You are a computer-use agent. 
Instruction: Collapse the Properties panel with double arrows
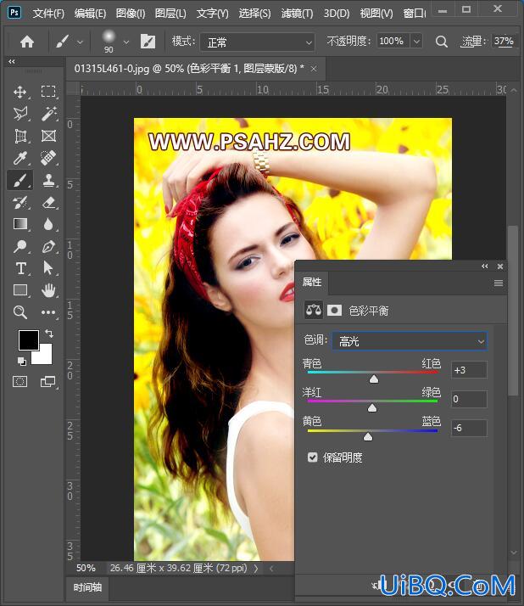pyautogui.click(x=485, y=267)
